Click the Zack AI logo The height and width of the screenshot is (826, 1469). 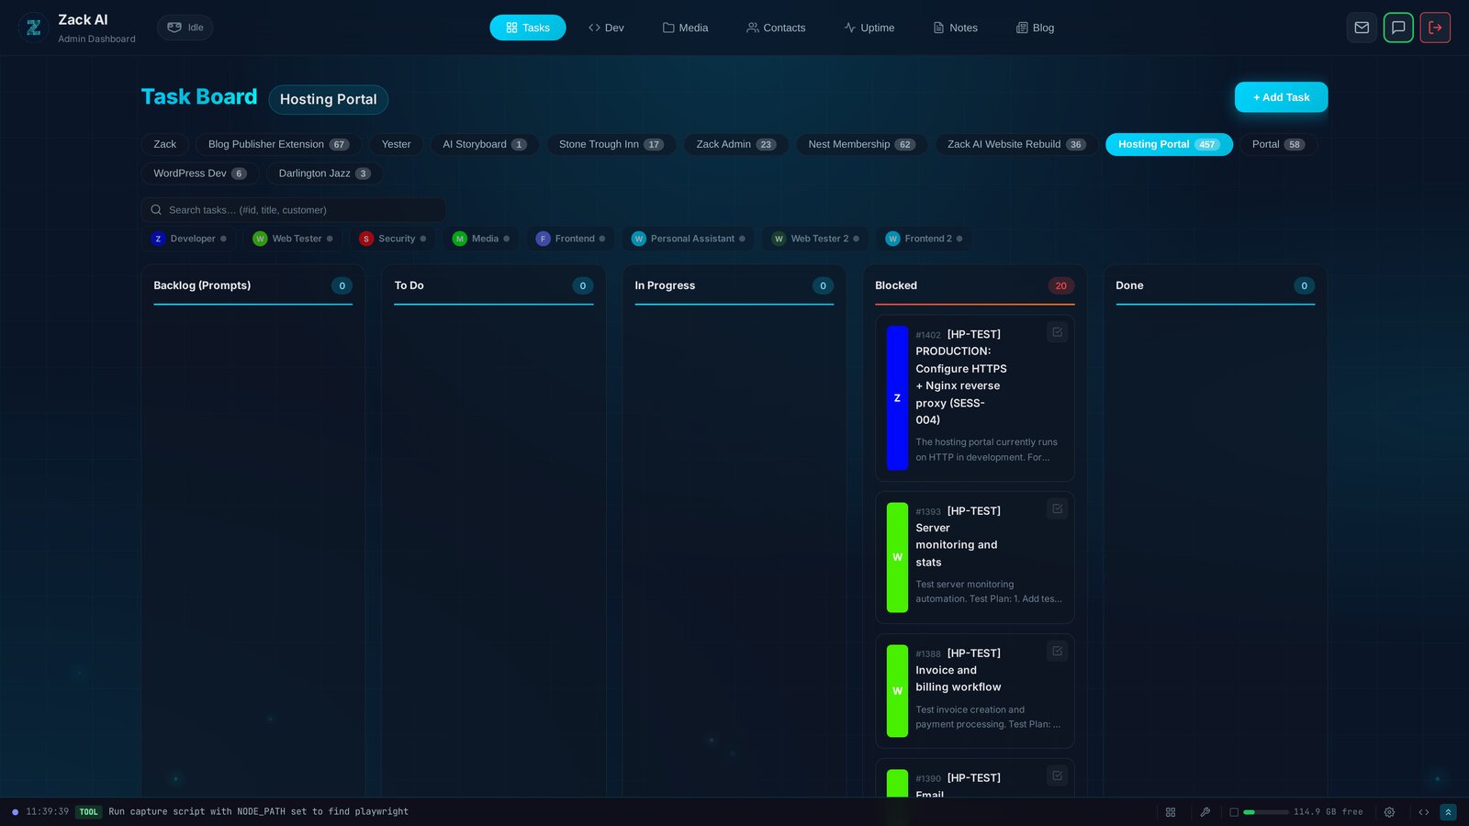pos(33,27)
